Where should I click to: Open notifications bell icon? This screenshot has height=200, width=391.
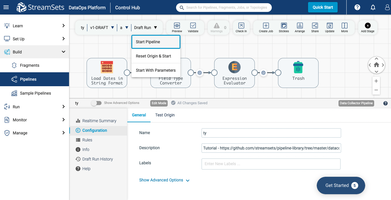point(373,8)
